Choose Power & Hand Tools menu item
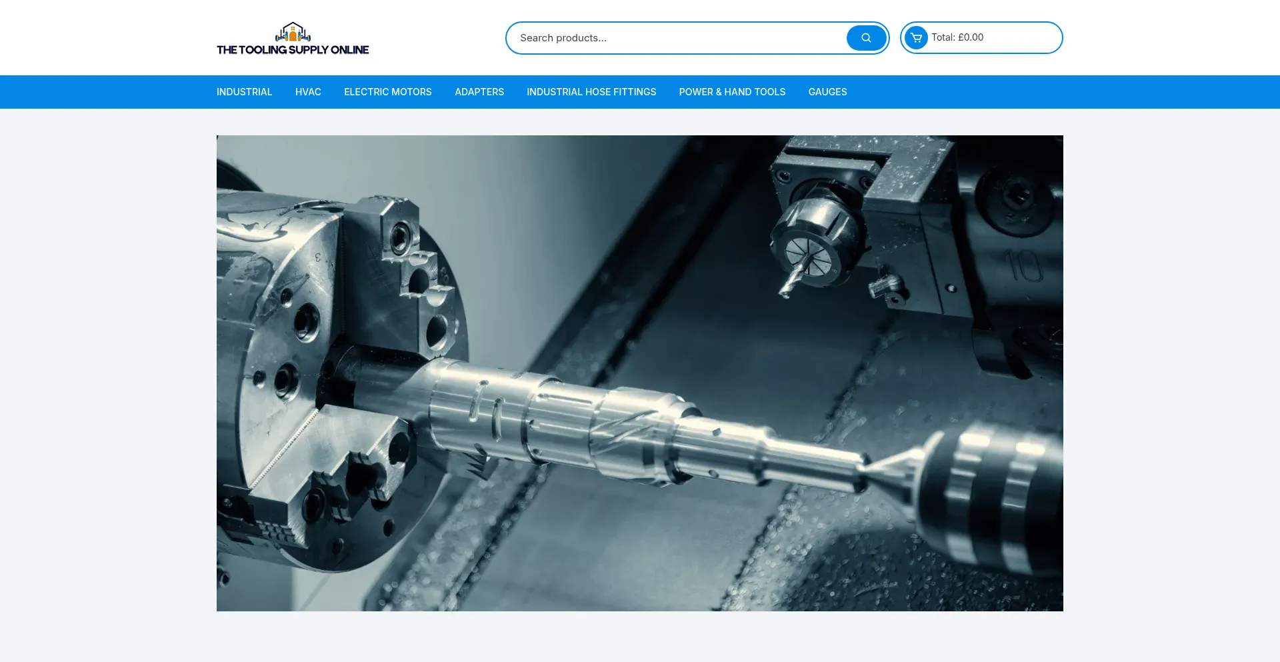The height and width of the screenshot is (662, 1280). pos(732,92)
